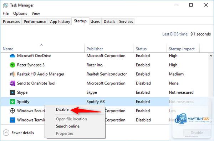Click the Razer Synapse 3 green icon
The height and width of the screenshot is (141, 214).
(12, 65)
